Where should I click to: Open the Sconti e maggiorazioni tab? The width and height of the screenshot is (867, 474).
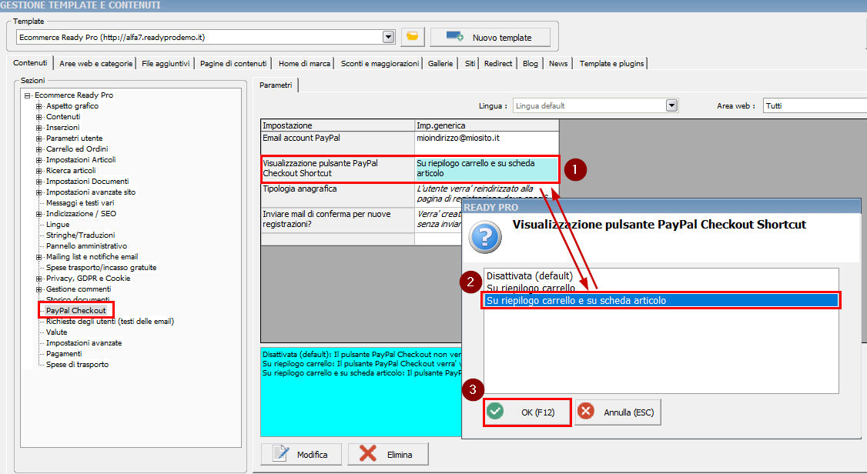[380, 64]
